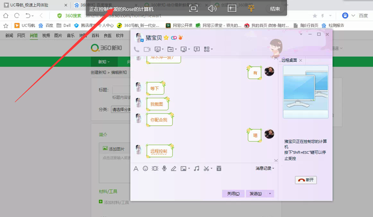The width and height of the screenshot is (373, 217).
Task: Switch to UC导航 browser tab
Action: point(35,5)
